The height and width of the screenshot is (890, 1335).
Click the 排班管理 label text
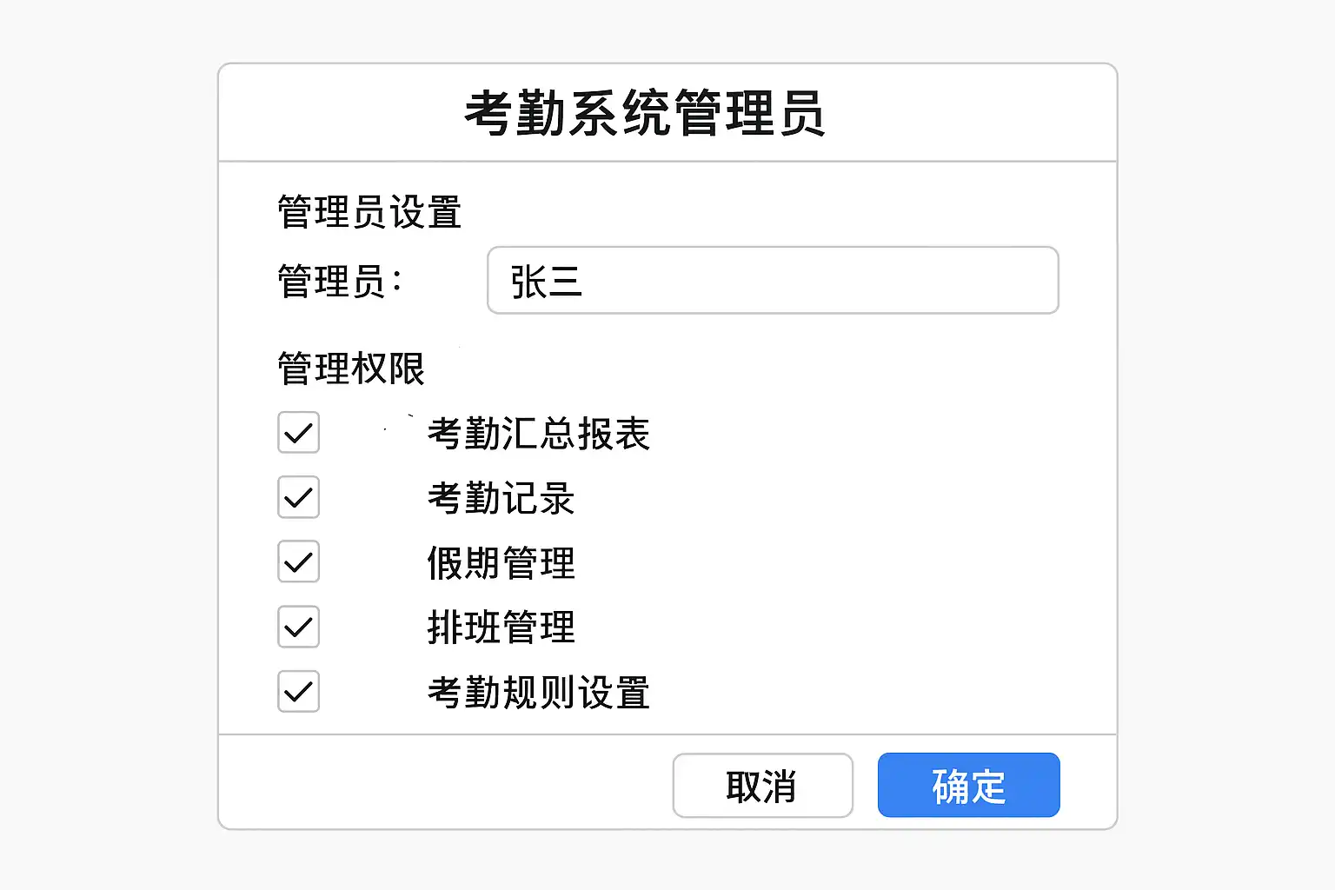tap(501, 628)
